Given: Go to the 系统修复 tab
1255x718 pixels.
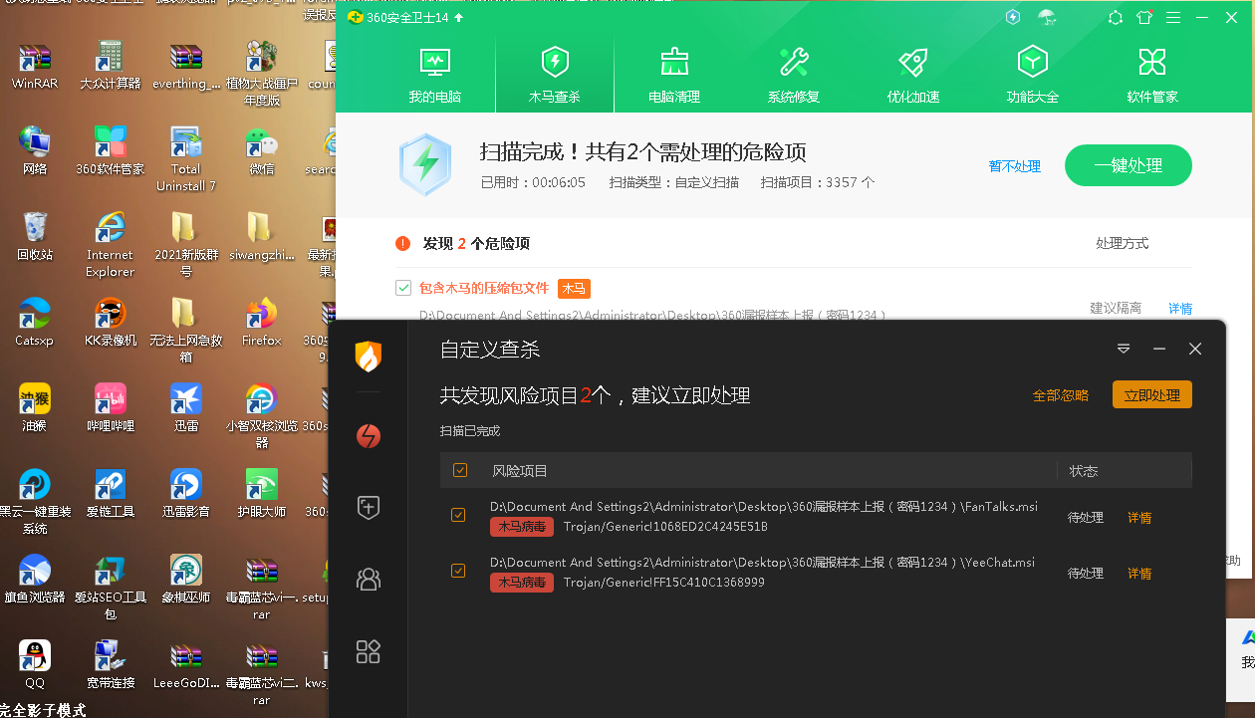Looking at the screenshot, I should click(x=794, y=75).
